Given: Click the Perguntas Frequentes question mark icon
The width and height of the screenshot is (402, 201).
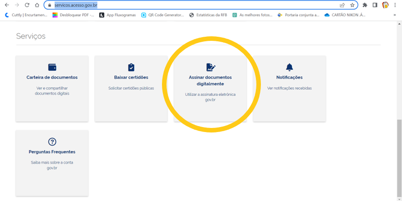Looking at the screenshot, I should click(x=52, y=142).
